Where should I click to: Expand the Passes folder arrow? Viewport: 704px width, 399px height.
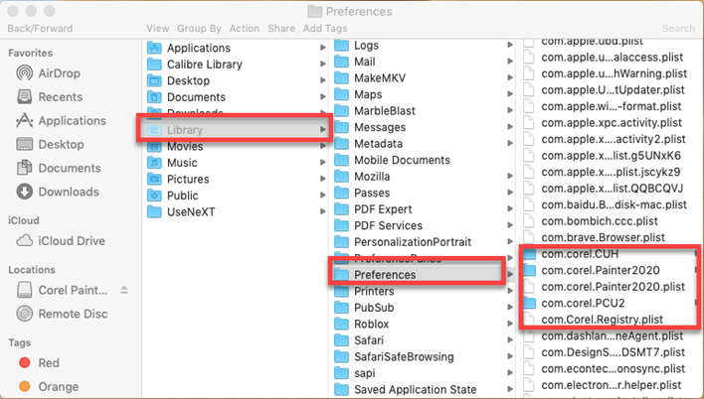pyautogui.click(x=510, y=193)
